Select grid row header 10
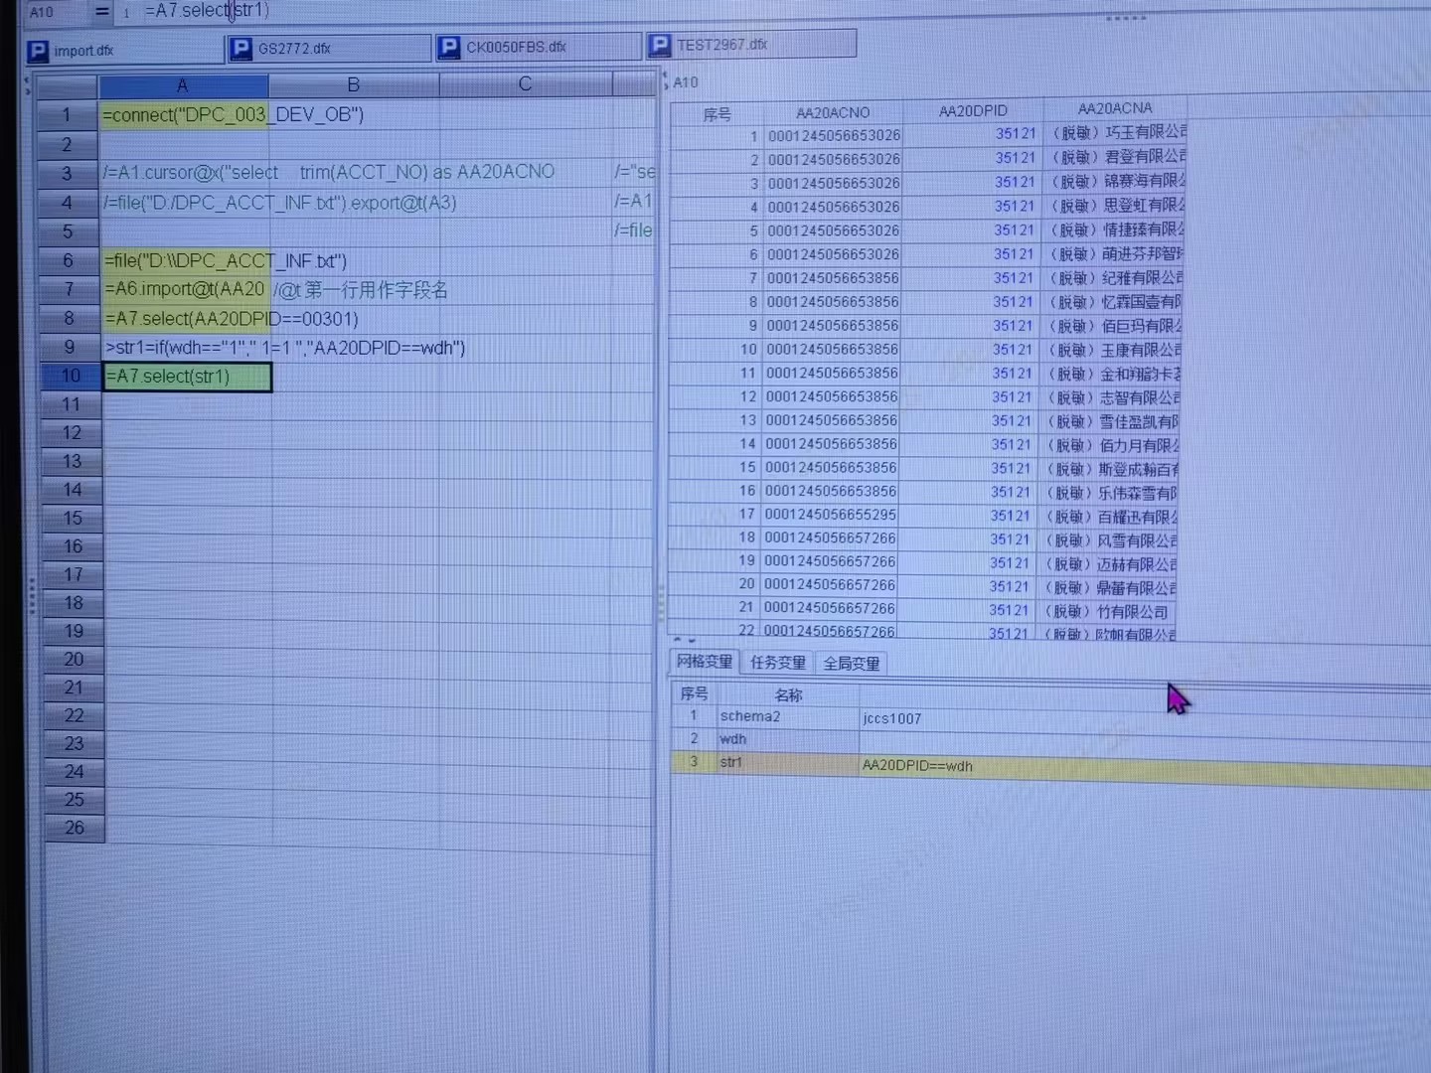Screen dimensions: 1431x1073 pyautogui.click(x=71, y=376)
